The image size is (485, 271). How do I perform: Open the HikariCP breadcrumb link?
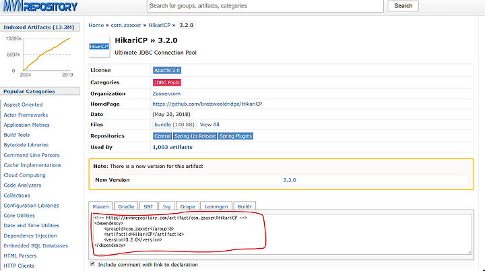click(159, 25)
